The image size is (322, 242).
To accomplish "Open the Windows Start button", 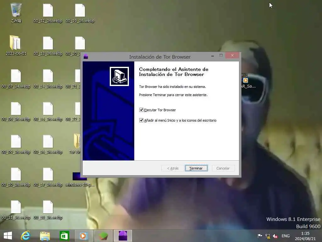I will click(x=8, y=236).
